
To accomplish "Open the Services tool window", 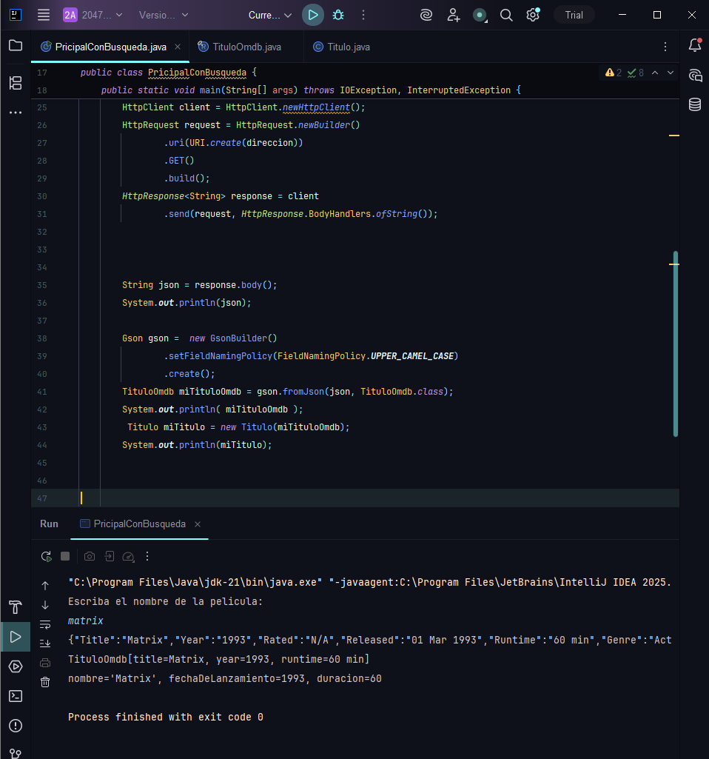I will pyautogui.click(x=16, y=666).
